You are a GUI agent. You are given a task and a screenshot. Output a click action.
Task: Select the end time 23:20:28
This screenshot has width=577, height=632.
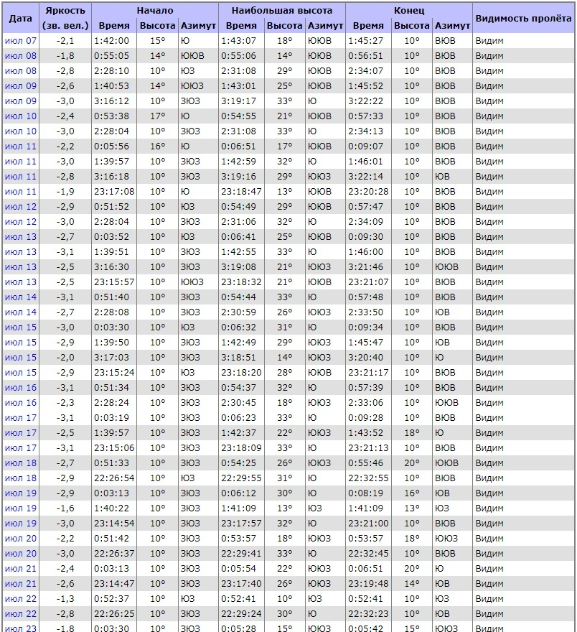point(368,192)
